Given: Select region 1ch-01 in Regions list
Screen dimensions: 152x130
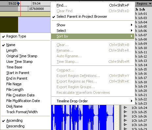Looking at the screenshot, I should (x=141, y=14).
